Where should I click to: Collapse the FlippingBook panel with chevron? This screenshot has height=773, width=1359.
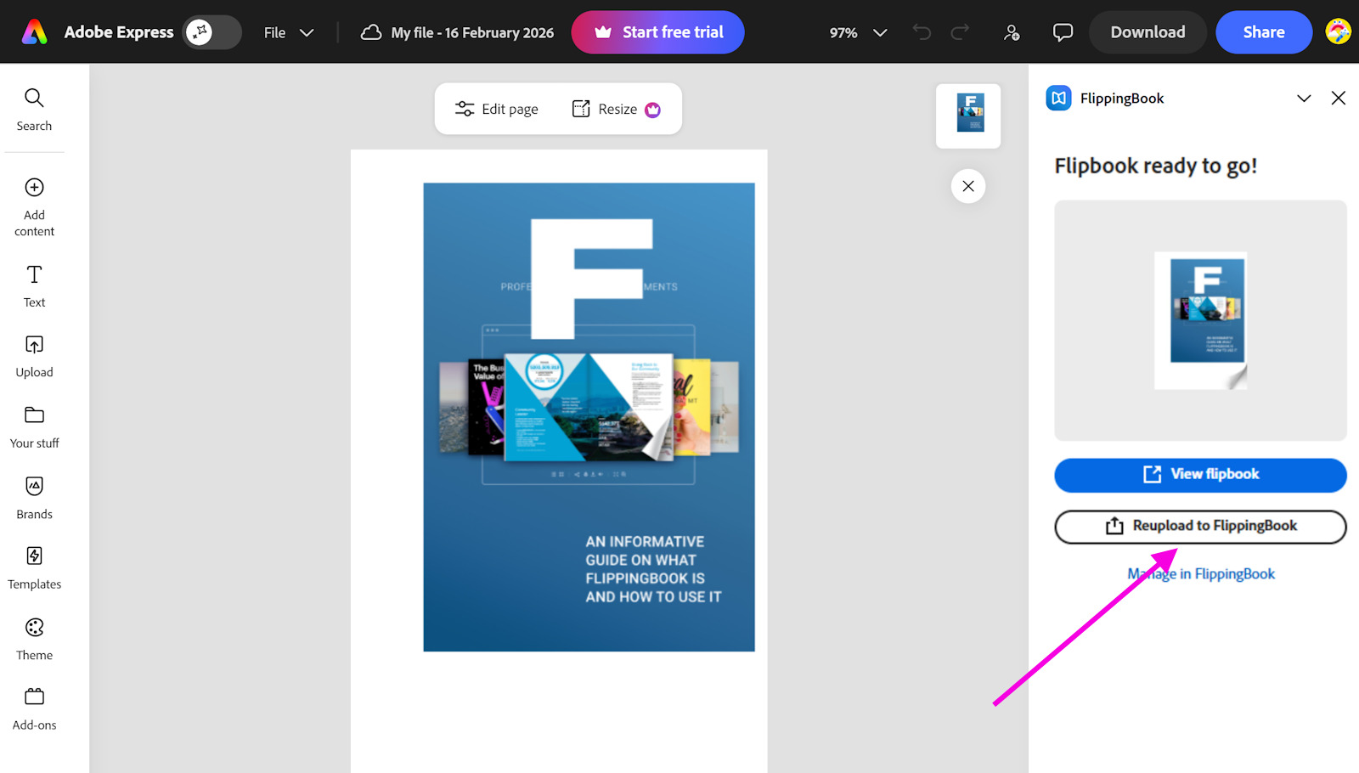tap(1304, 99)
